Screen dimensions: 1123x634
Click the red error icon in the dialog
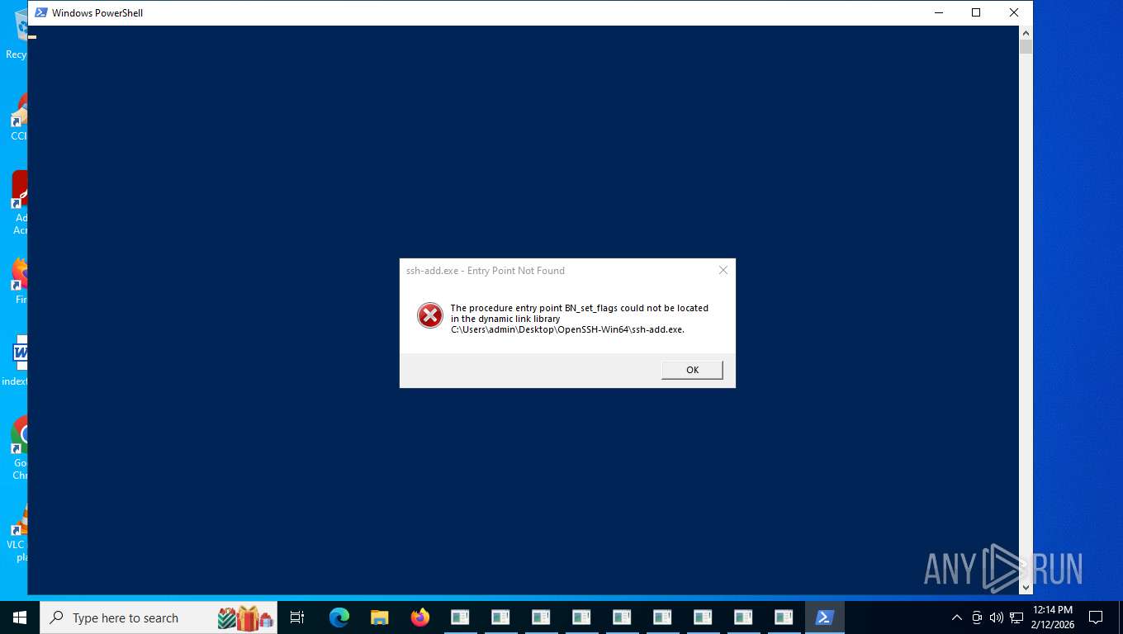click(x=430, y=315)
